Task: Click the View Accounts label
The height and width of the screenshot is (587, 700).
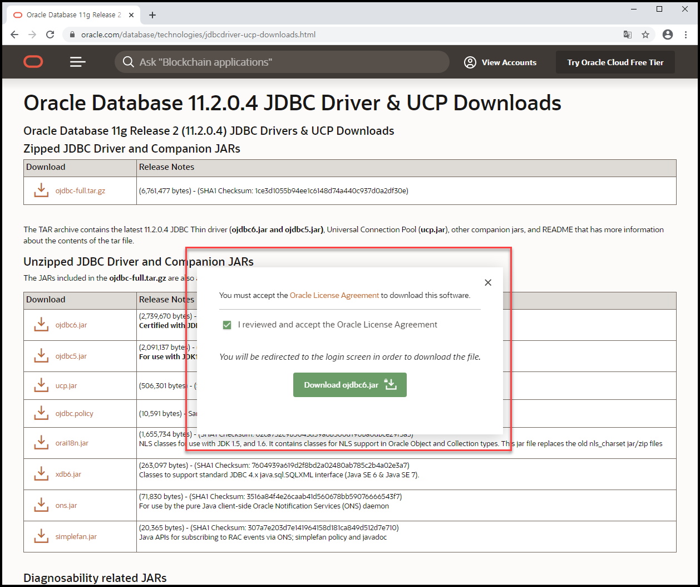Action: point(509,62)
